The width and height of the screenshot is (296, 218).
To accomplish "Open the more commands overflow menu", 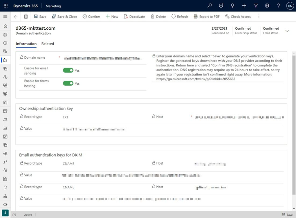I will point(259,16).
